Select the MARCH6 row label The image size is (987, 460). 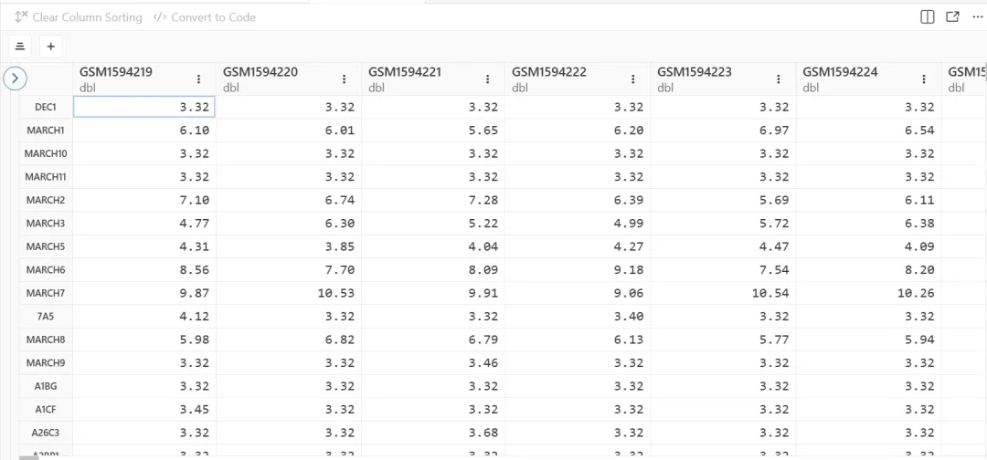point(46,270)
